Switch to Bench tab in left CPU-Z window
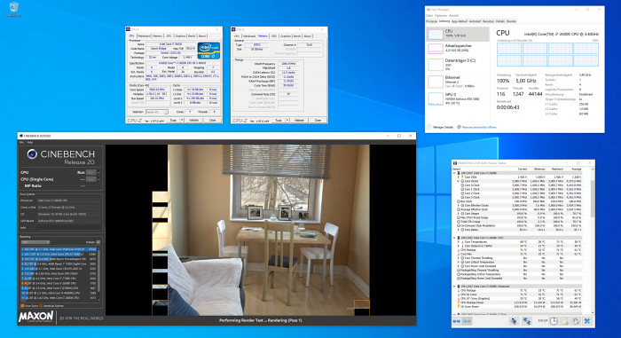Screen dimensions: 621x338 click(x=192, y=36)
